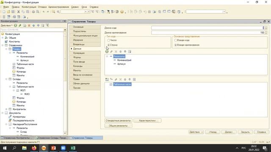Switch to Справочник Склады window tab
The height and width of the screenshot is (152, 271).
[x=51, y=138]
